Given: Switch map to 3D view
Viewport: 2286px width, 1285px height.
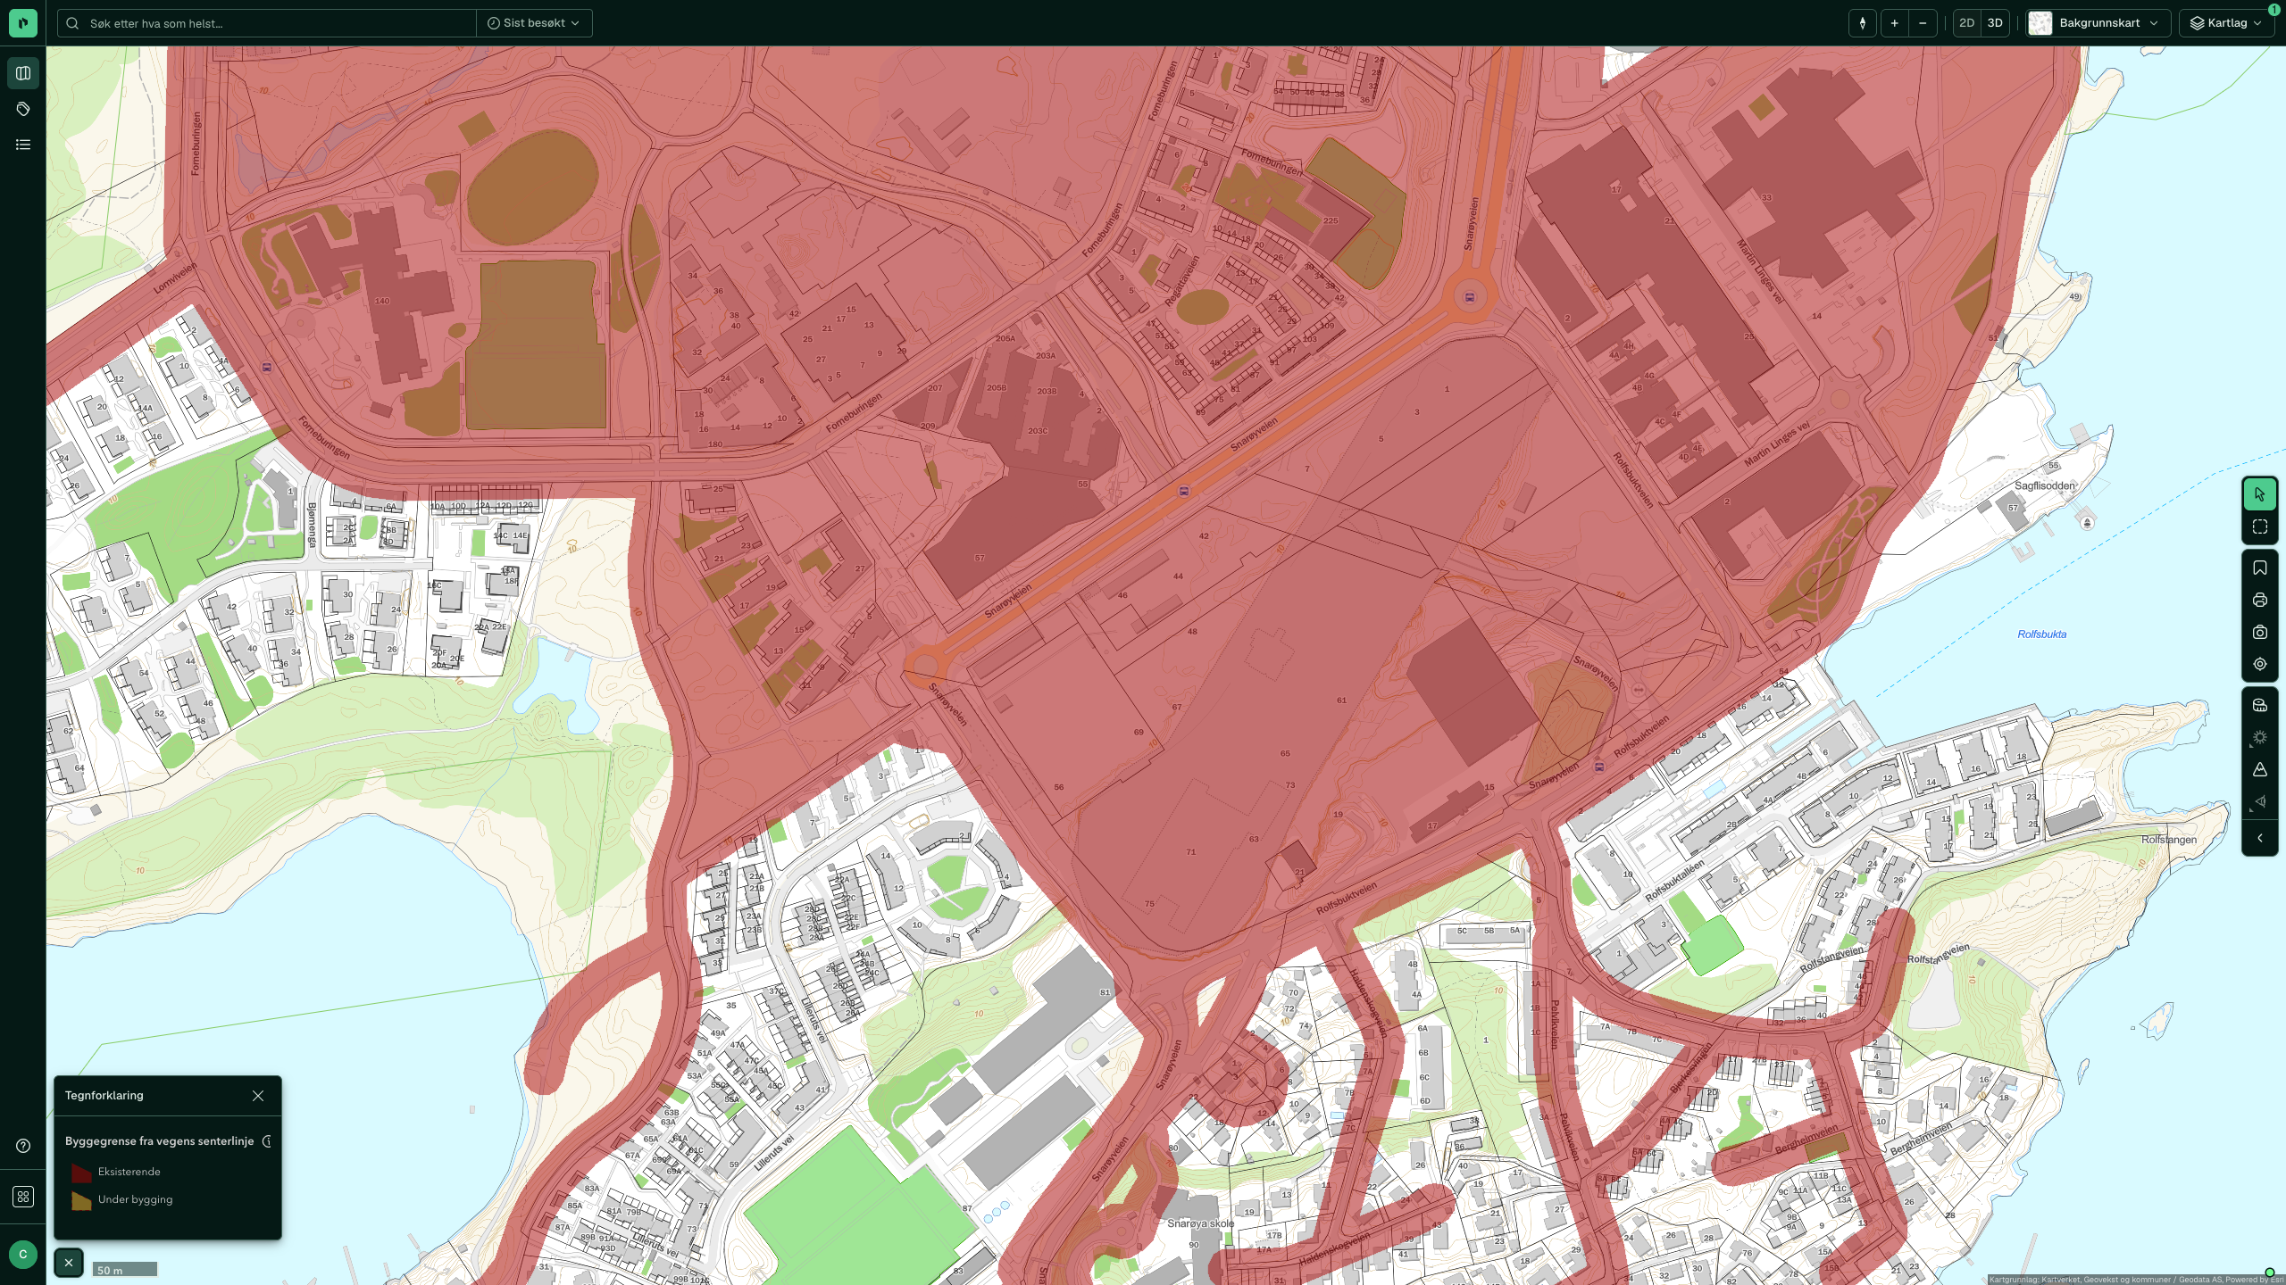Looking at the screenshot, I should (1995, 23).
